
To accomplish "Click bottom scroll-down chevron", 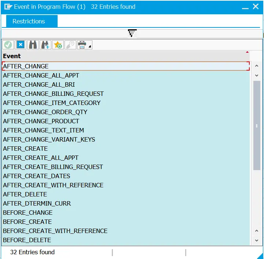I will tap(257, 240).
